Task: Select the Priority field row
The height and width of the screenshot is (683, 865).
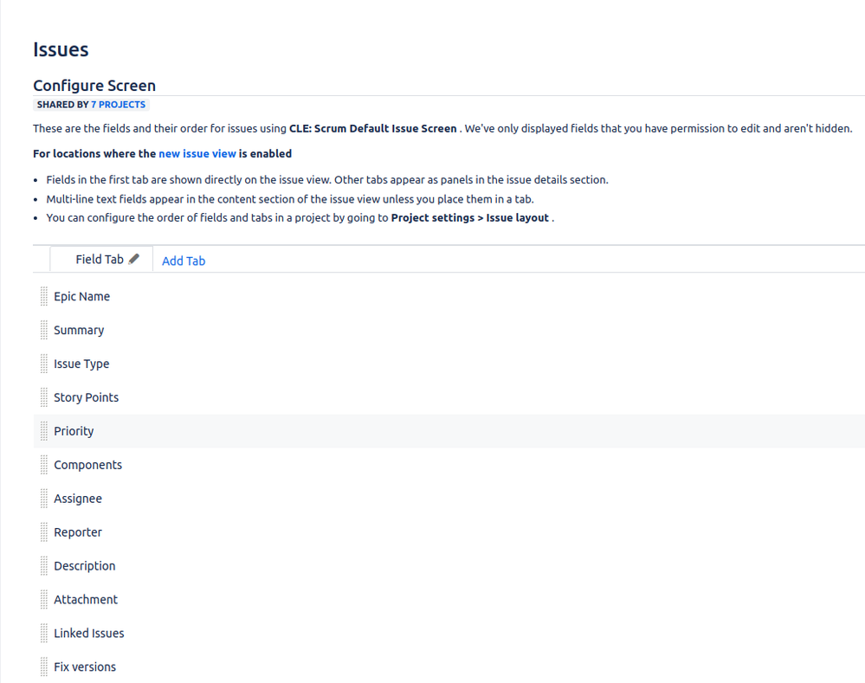Action: click(74, 431)
